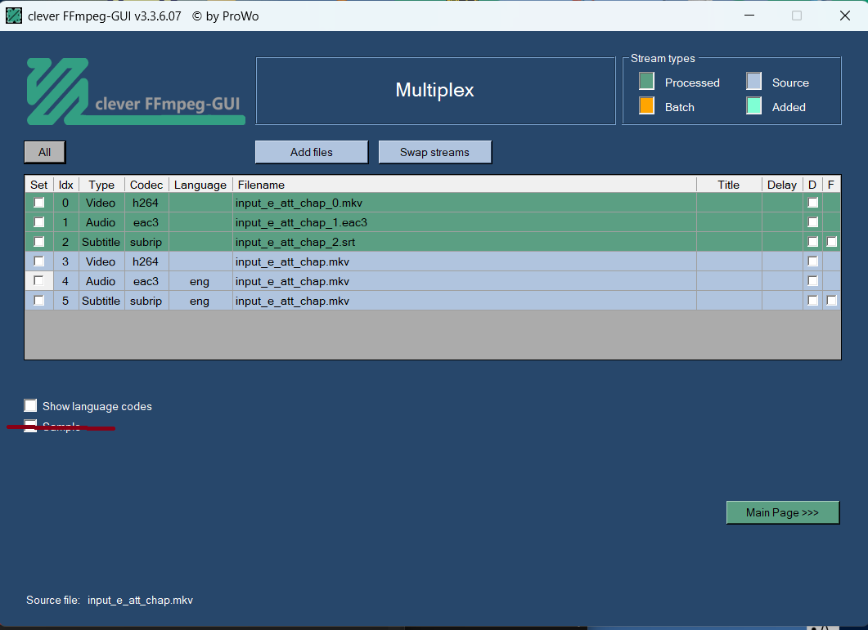Image resolution: width=868 pixels, height=630 pixels.
Task: Select all streams with the All button
Action: click(x=45, y=152)
